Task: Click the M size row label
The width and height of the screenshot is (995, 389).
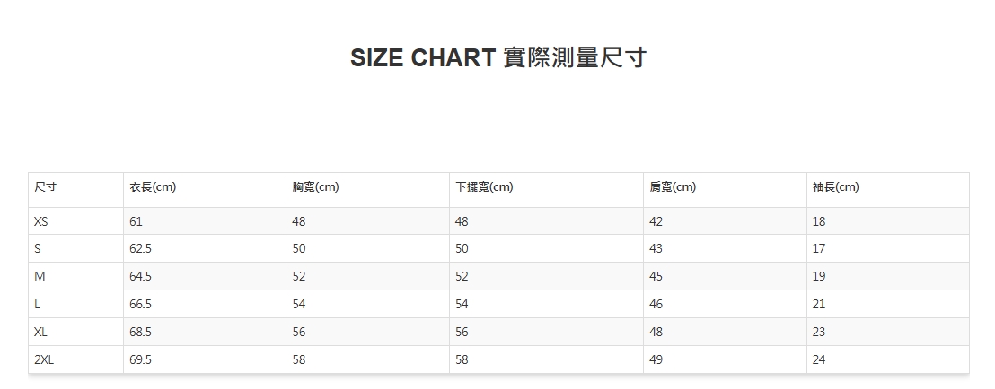Action: click(x=40, y=277)
